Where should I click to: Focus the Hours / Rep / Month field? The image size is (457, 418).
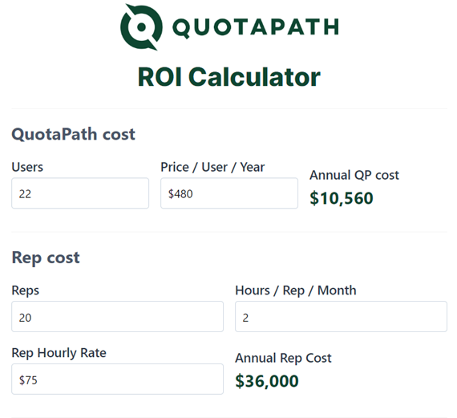click(341, 316)
